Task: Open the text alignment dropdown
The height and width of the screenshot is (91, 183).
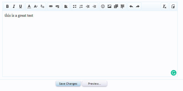Action: click(66, 6)
